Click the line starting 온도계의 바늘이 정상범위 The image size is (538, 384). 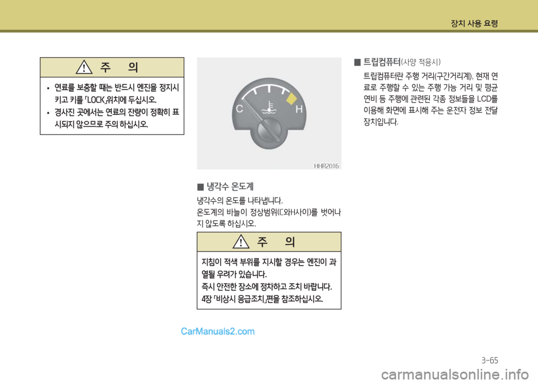coord(269,212)
